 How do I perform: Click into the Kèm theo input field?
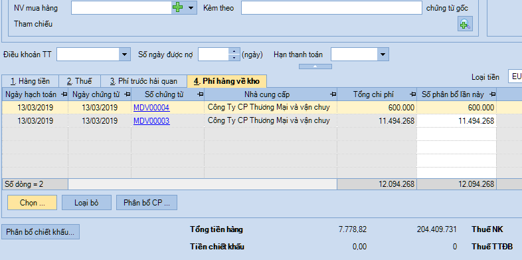tap(331, 8)
